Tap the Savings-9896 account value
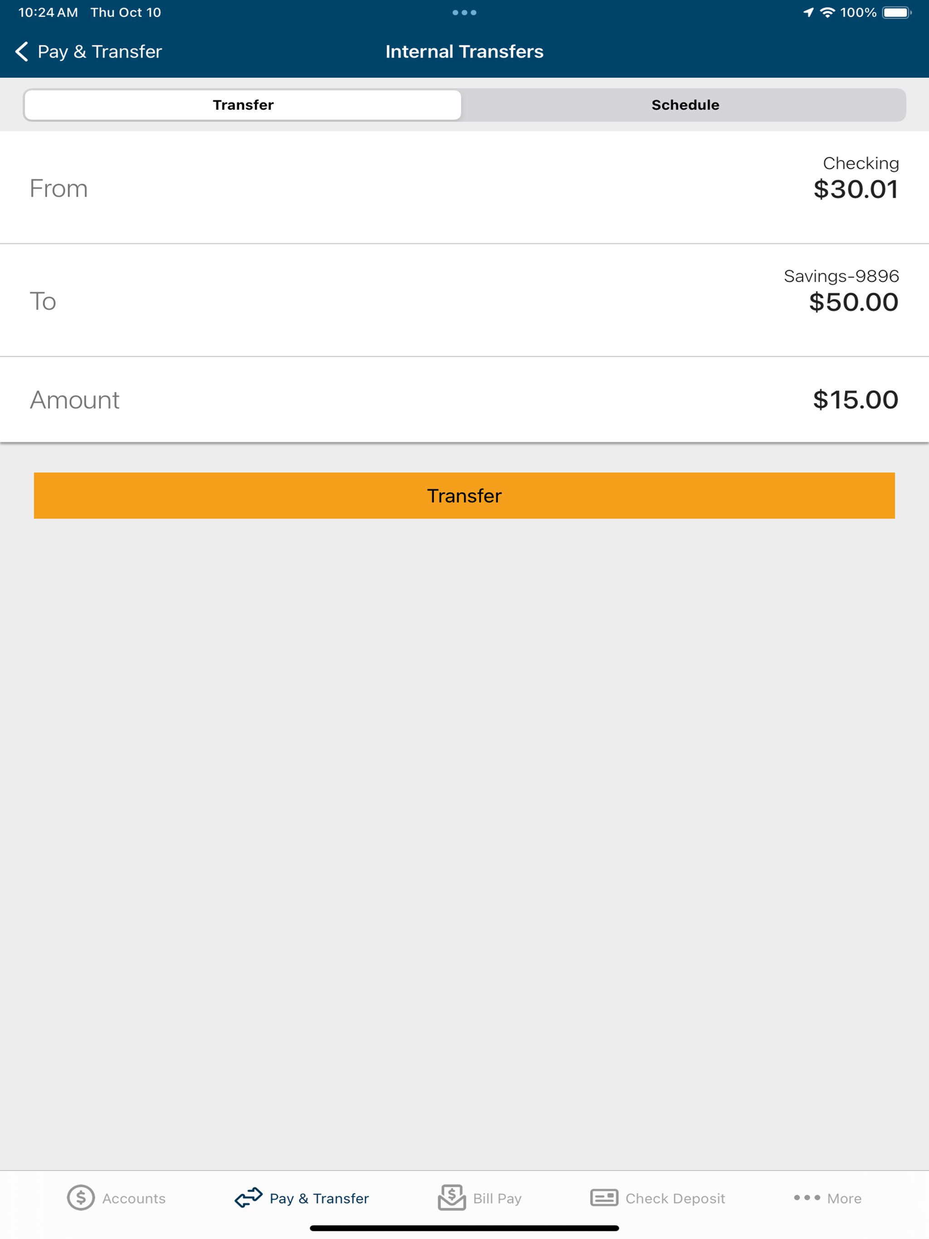The width and height of the screenshot is (929, 1239). coord(841,291)
